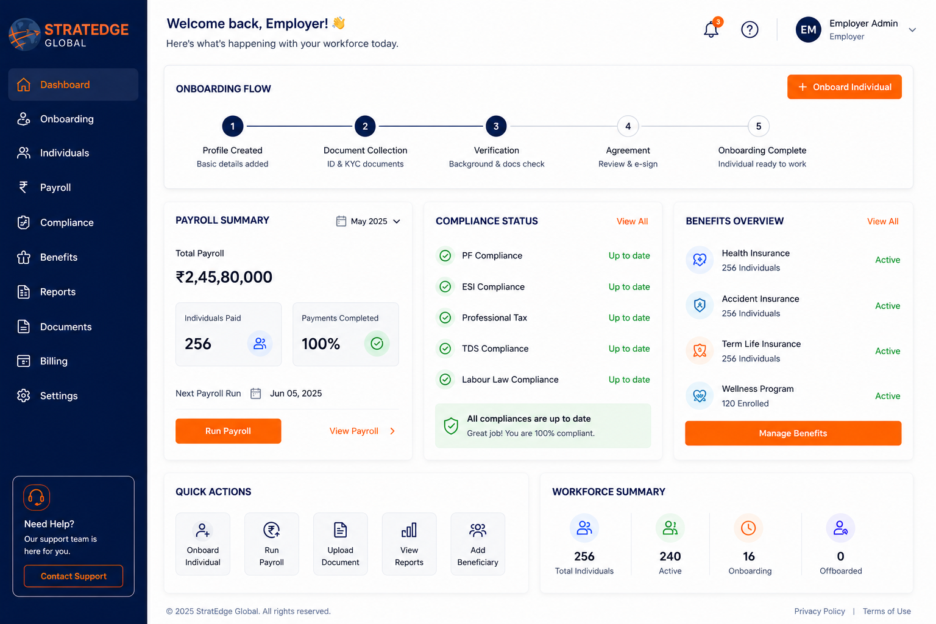Expand the Employer Admin account chevron
Image resolution: width=936 pixels, height=624 pixels.
(x=912, y=30)
